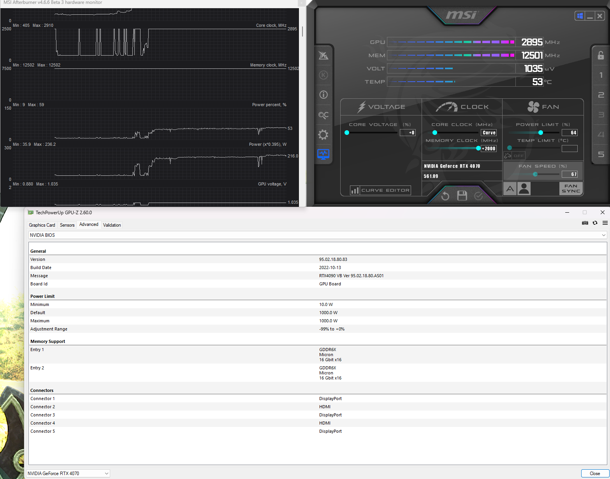Screen dimensions: 610x479
Task: Click the Core Clock 'Curve' value field
Action: coord(489,133)
